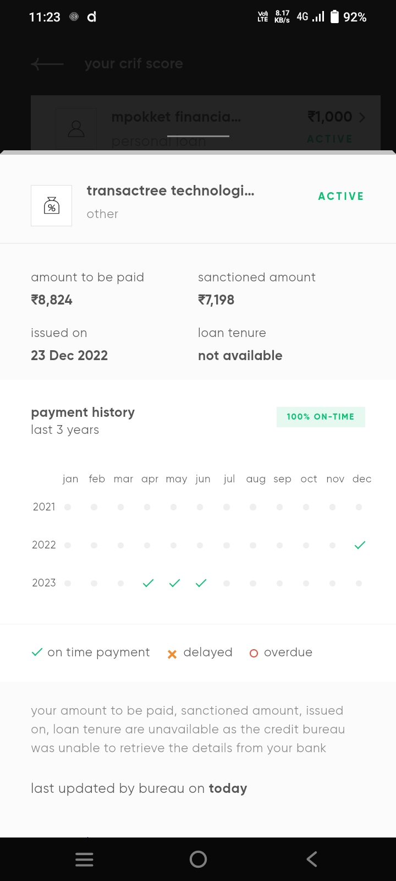Tap the red overdue legend circle icon

click(254, 654)
